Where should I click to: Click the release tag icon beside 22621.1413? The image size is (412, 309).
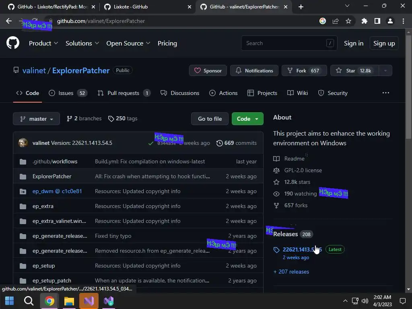point(276,249)
